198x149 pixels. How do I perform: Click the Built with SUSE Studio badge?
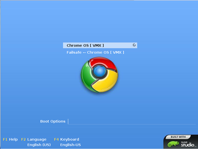coord(180,142)
